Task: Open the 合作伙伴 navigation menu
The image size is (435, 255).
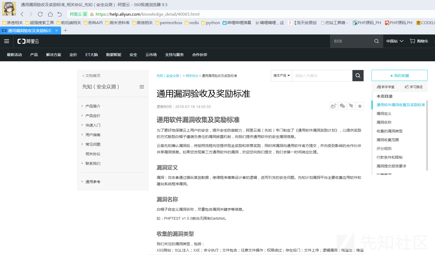Action: coord(200,55)
